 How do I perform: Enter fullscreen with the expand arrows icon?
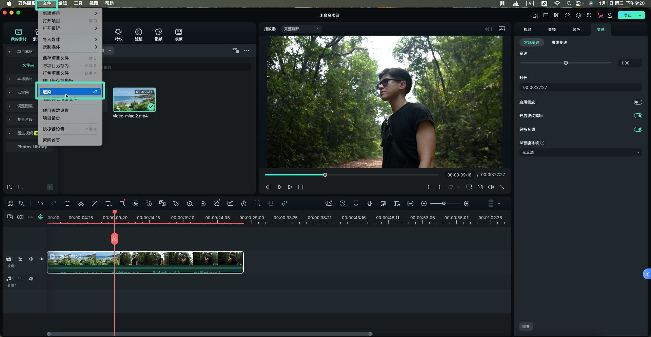click(x=502, y=187)
